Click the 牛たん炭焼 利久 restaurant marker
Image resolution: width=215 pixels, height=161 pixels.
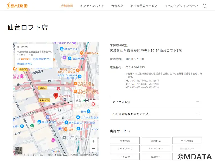click(76, 84)
